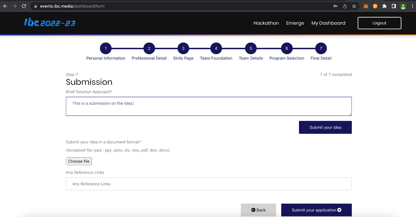The image size is (416, 217).
Task: Click the Program Selection step label
Action: point(287,58)
